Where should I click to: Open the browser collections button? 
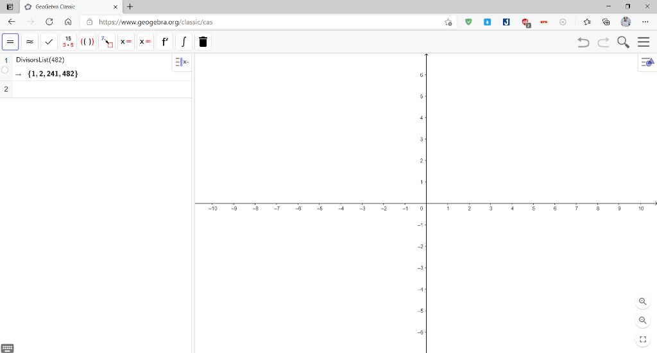(606, 22)
